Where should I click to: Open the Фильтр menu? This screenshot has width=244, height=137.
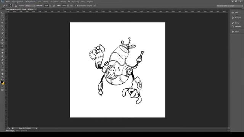[x=63, y=2]
